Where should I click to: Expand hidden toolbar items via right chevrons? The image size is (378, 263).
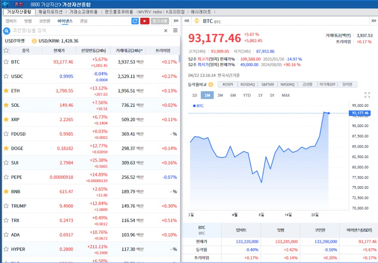click(175, 21)
